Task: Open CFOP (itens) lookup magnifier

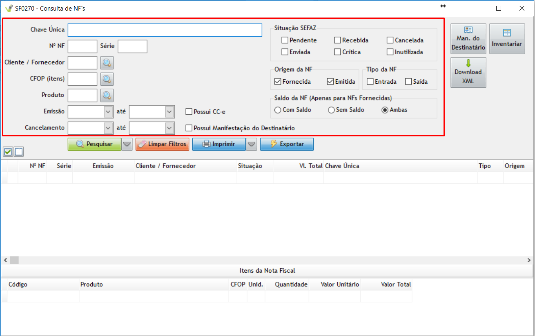Action: [x=107, y=79]
